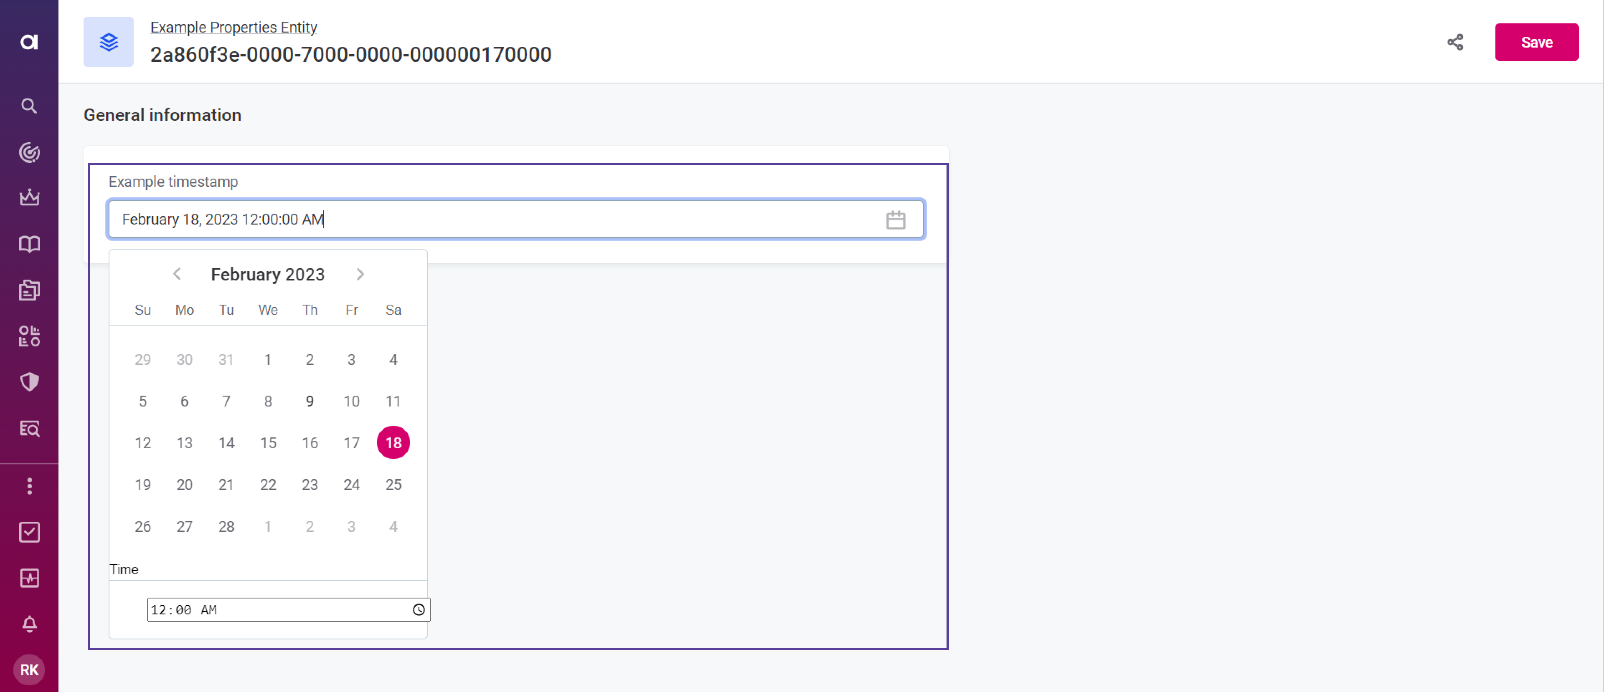
Task: Open the three-dot overflow menu in sidebar
Action: coord(29,487)
